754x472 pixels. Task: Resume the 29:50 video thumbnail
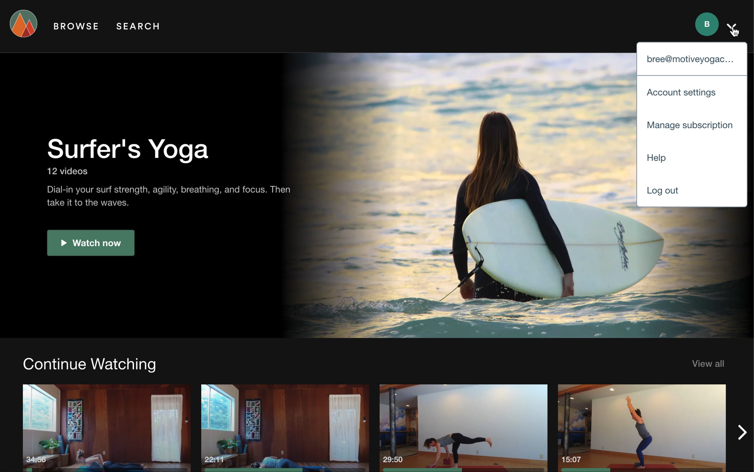[463, 426]
